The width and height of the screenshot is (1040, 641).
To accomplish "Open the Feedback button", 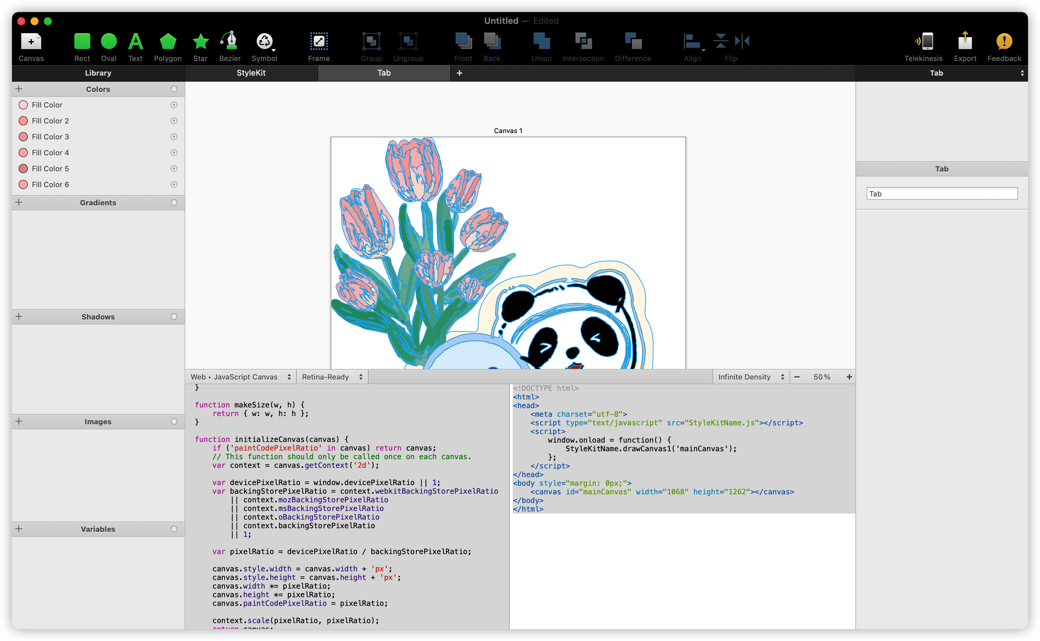I will 1004,42.
